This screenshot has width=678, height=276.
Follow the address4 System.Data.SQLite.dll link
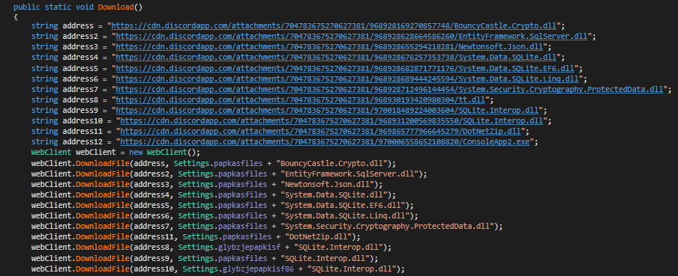click(335, 58)
